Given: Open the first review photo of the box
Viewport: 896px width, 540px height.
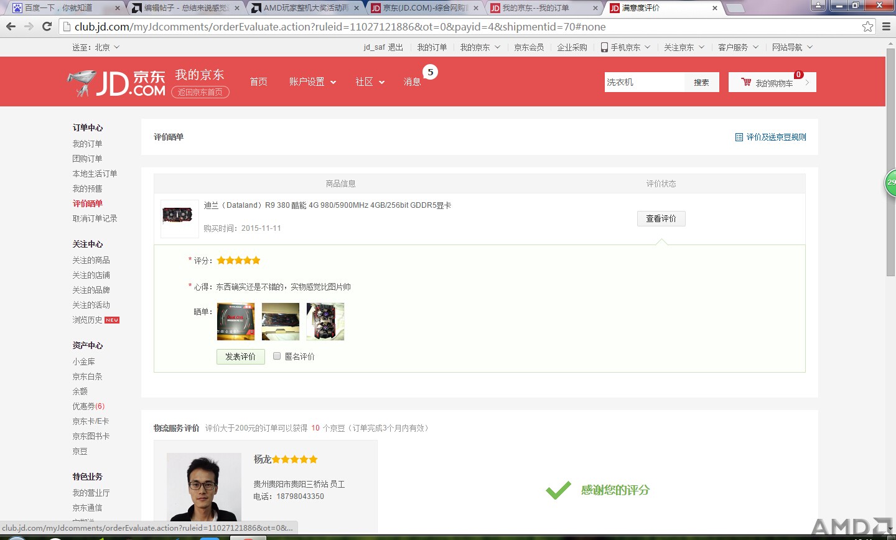Looking at the screenshot, I should coord(236,322).
